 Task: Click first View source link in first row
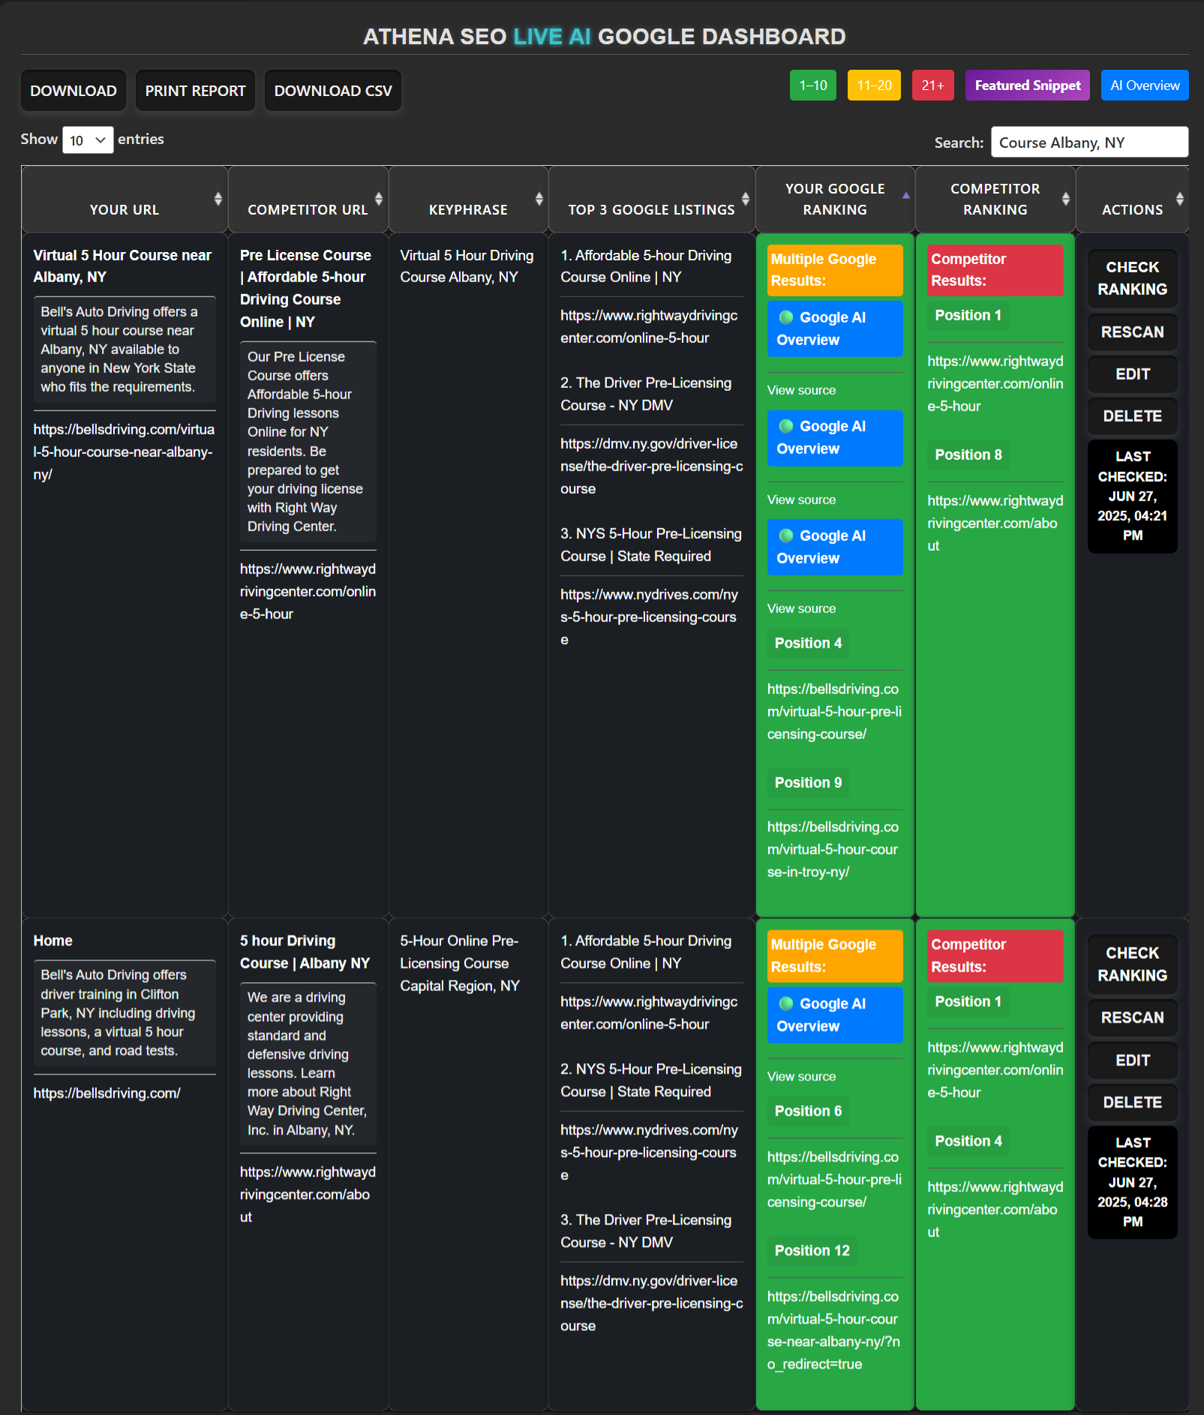(801, 390)
